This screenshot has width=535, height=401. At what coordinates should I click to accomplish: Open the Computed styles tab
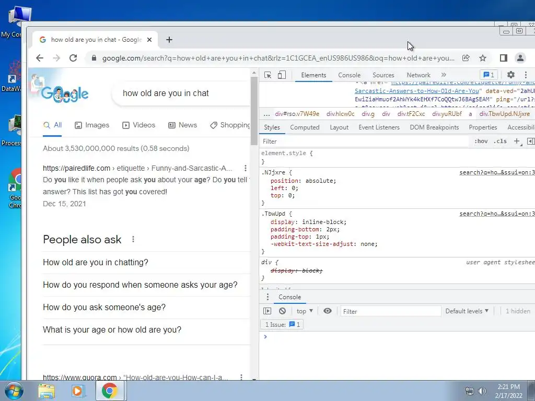click(305, 127)
